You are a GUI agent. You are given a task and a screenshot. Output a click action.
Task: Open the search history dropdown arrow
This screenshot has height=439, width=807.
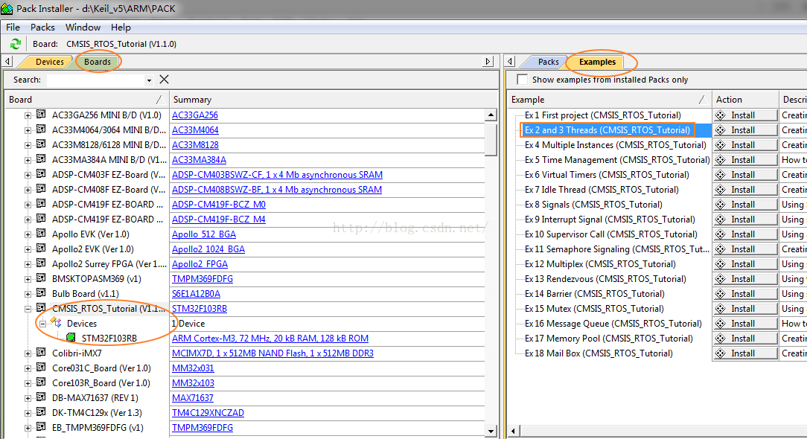coord(149,80)
